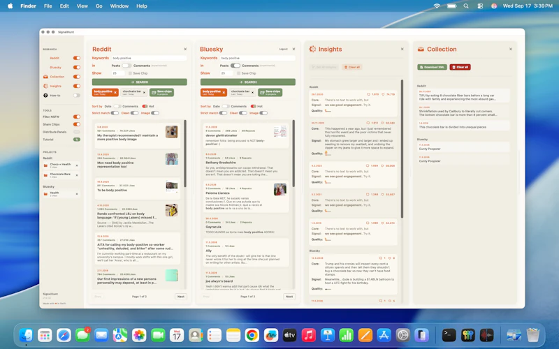Viewport: 559px width, 349px height.
Task: Remove the Health project via its x
Action: click(x=77, y=194)
